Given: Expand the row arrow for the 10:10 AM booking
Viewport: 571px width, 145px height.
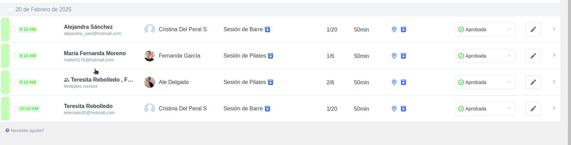Looking at the screenshot, I should (554, 108).
